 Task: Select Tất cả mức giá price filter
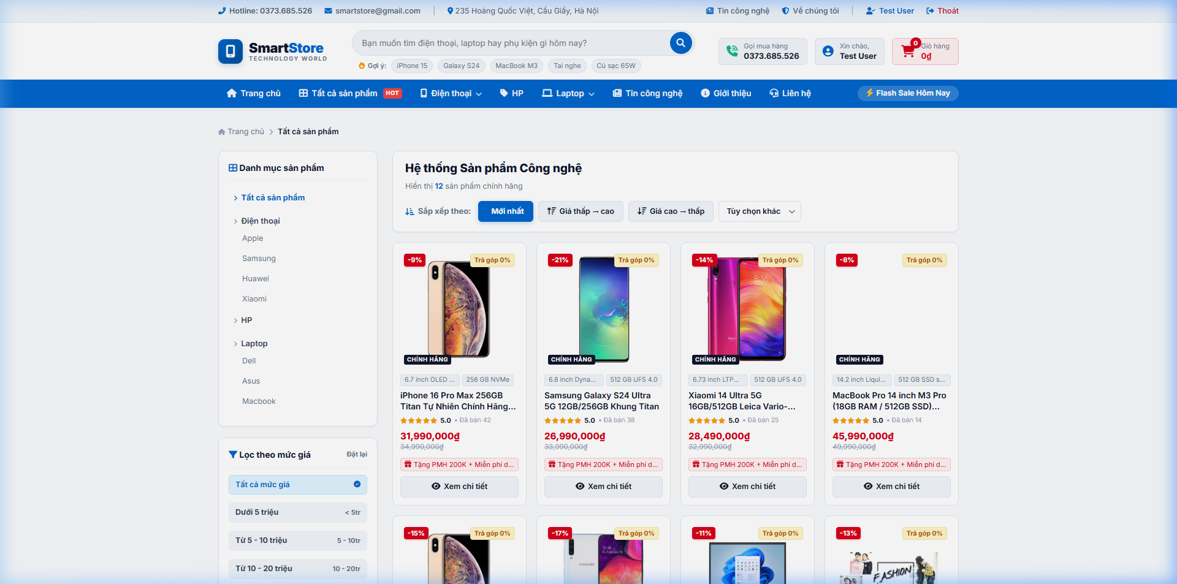[298, 485]
